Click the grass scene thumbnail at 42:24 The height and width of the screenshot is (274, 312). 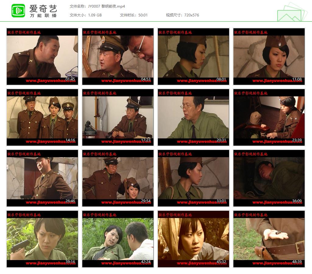point(118,239)
